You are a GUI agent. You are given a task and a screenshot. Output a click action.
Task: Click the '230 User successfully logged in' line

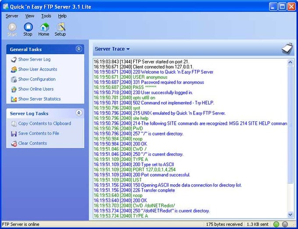point(143,92)
